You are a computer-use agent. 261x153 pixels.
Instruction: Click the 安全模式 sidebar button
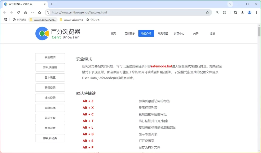click(50, 57)
